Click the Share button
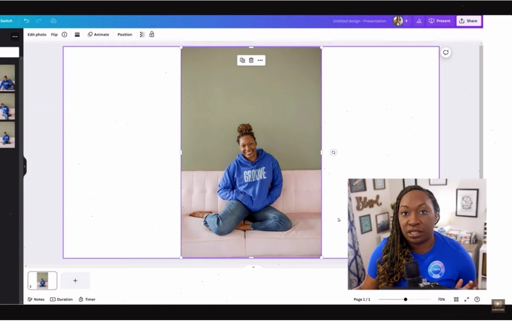 click(x=469, y=21)
